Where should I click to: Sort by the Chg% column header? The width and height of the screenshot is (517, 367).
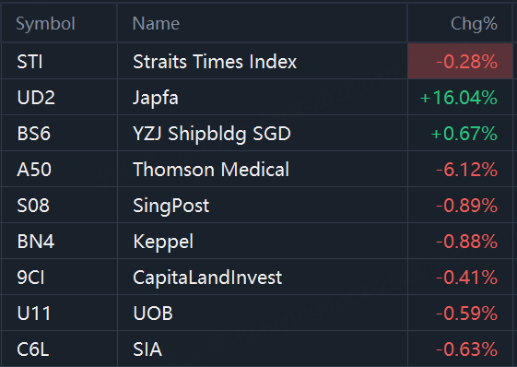474,24
